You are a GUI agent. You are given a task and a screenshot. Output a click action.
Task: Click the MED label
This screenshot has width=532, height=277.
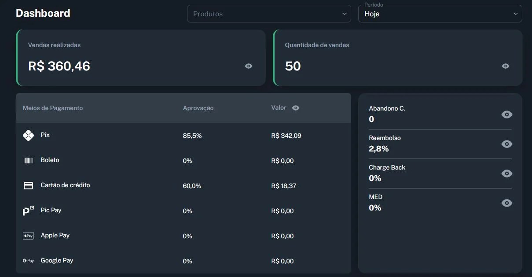(376, 197)
